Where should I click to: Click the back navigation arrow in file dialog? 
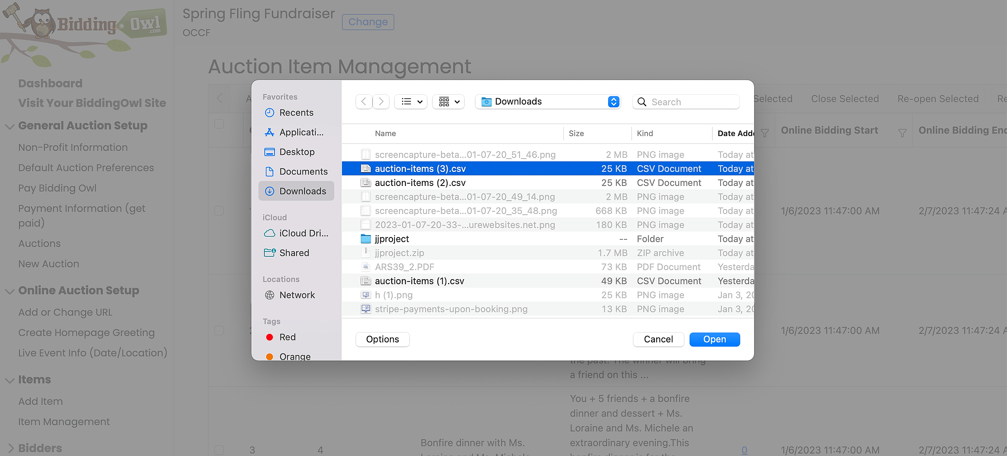coord(364,102)
